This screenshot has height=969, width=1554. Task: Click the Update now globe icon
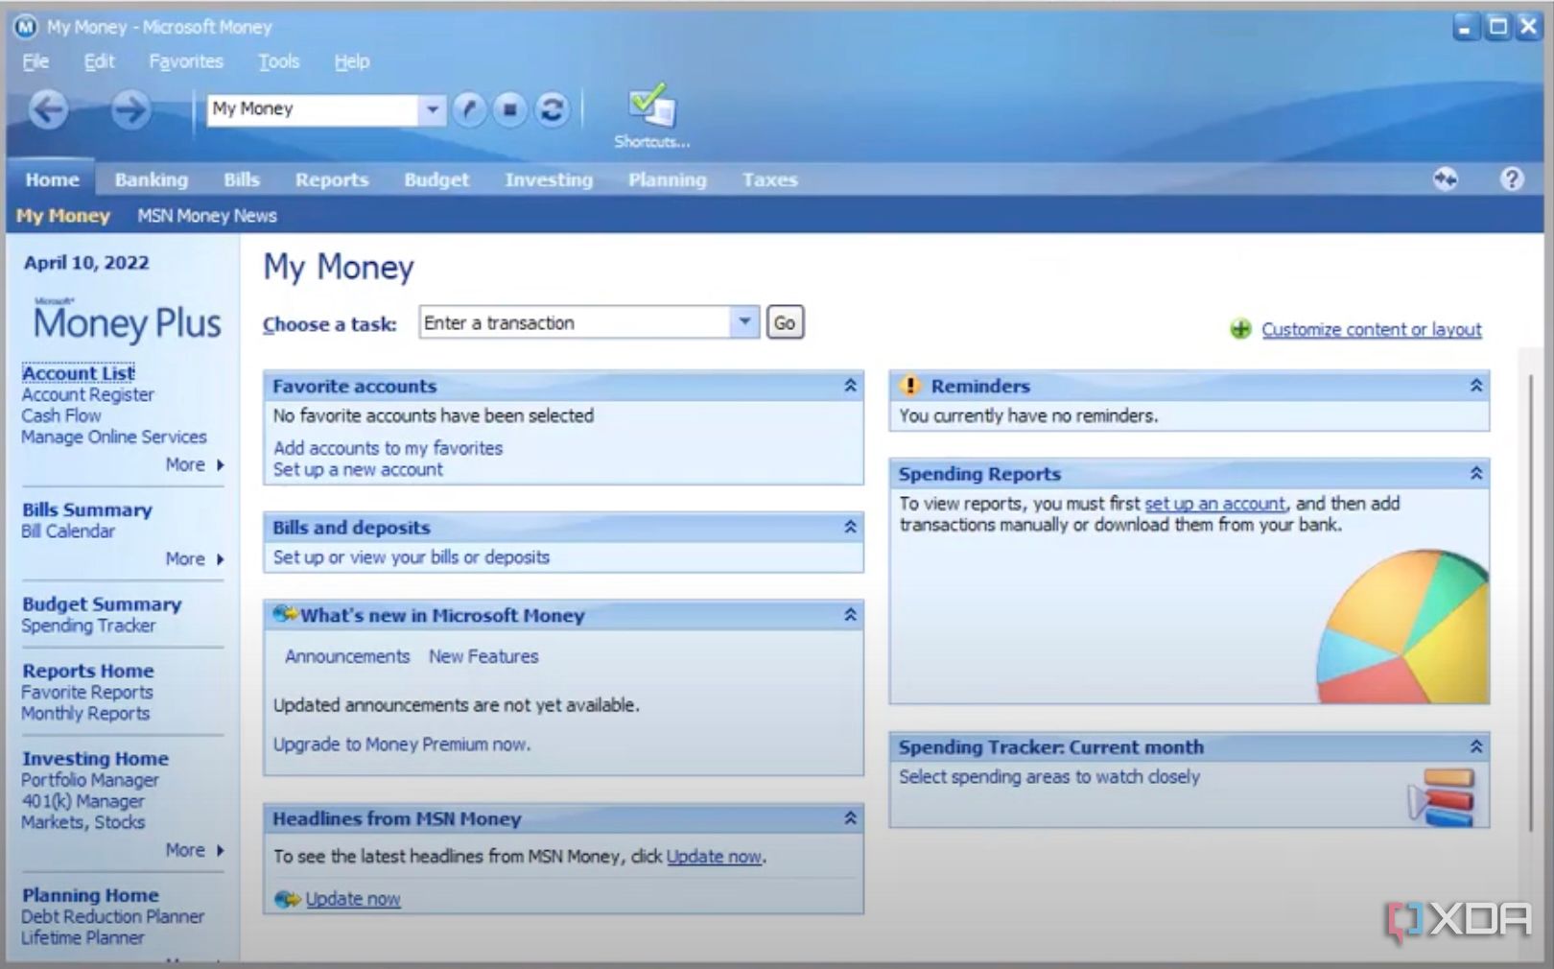(x=287, y=899)
